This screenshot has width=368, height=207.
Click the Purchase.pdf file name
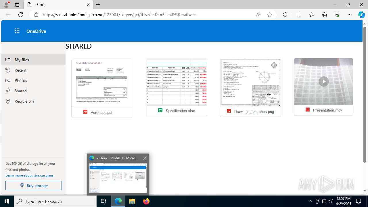101,112
